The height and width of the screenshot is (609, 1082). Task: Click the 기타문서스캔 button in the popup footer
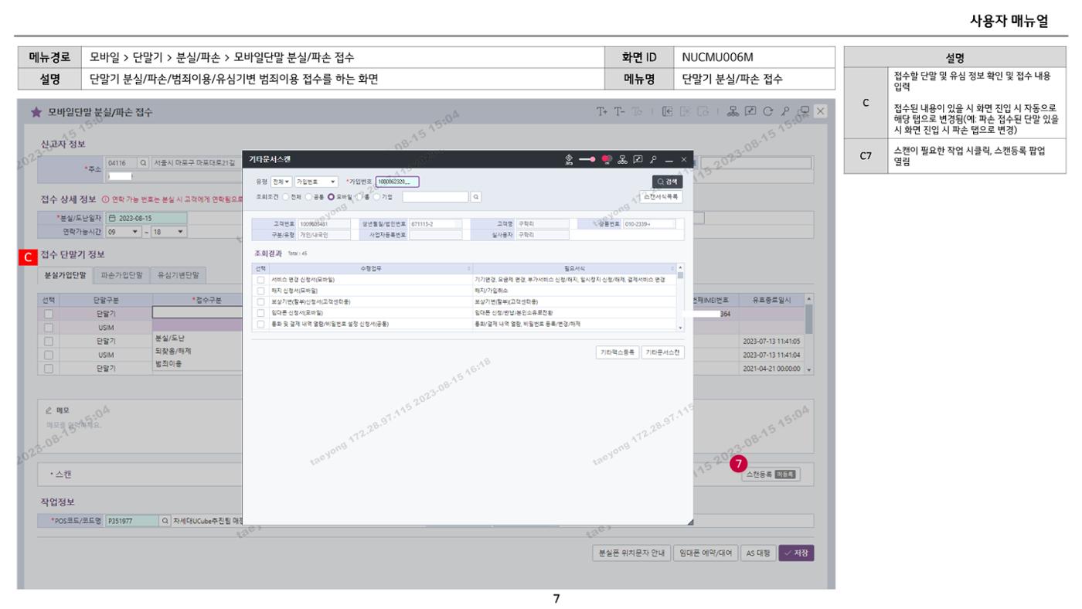[663, 352]
